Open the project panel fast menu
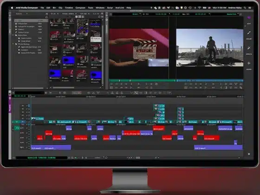 coord(47,14)
